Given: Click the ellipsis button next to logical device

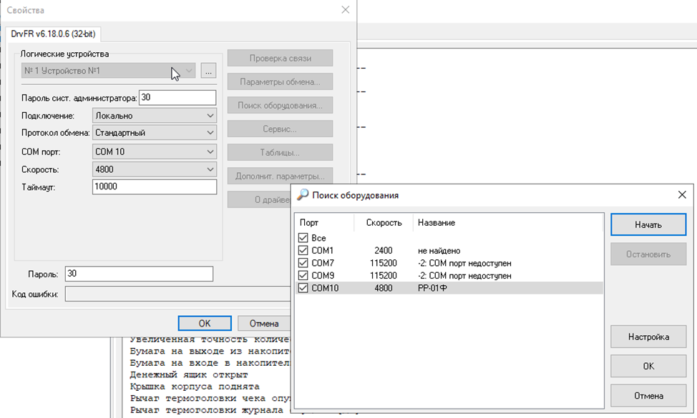Looking at the screenshot, I should click(x=208, y=71).
